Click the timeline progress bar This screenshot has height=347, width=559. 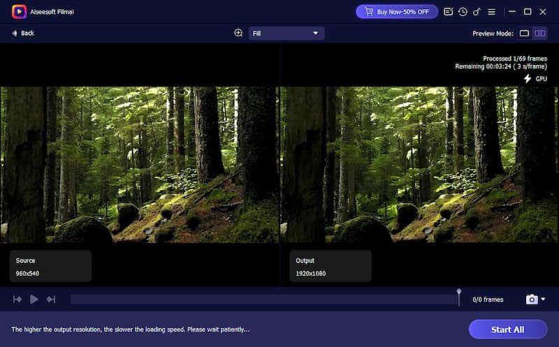pyautogui.click(x=264, y=300)
